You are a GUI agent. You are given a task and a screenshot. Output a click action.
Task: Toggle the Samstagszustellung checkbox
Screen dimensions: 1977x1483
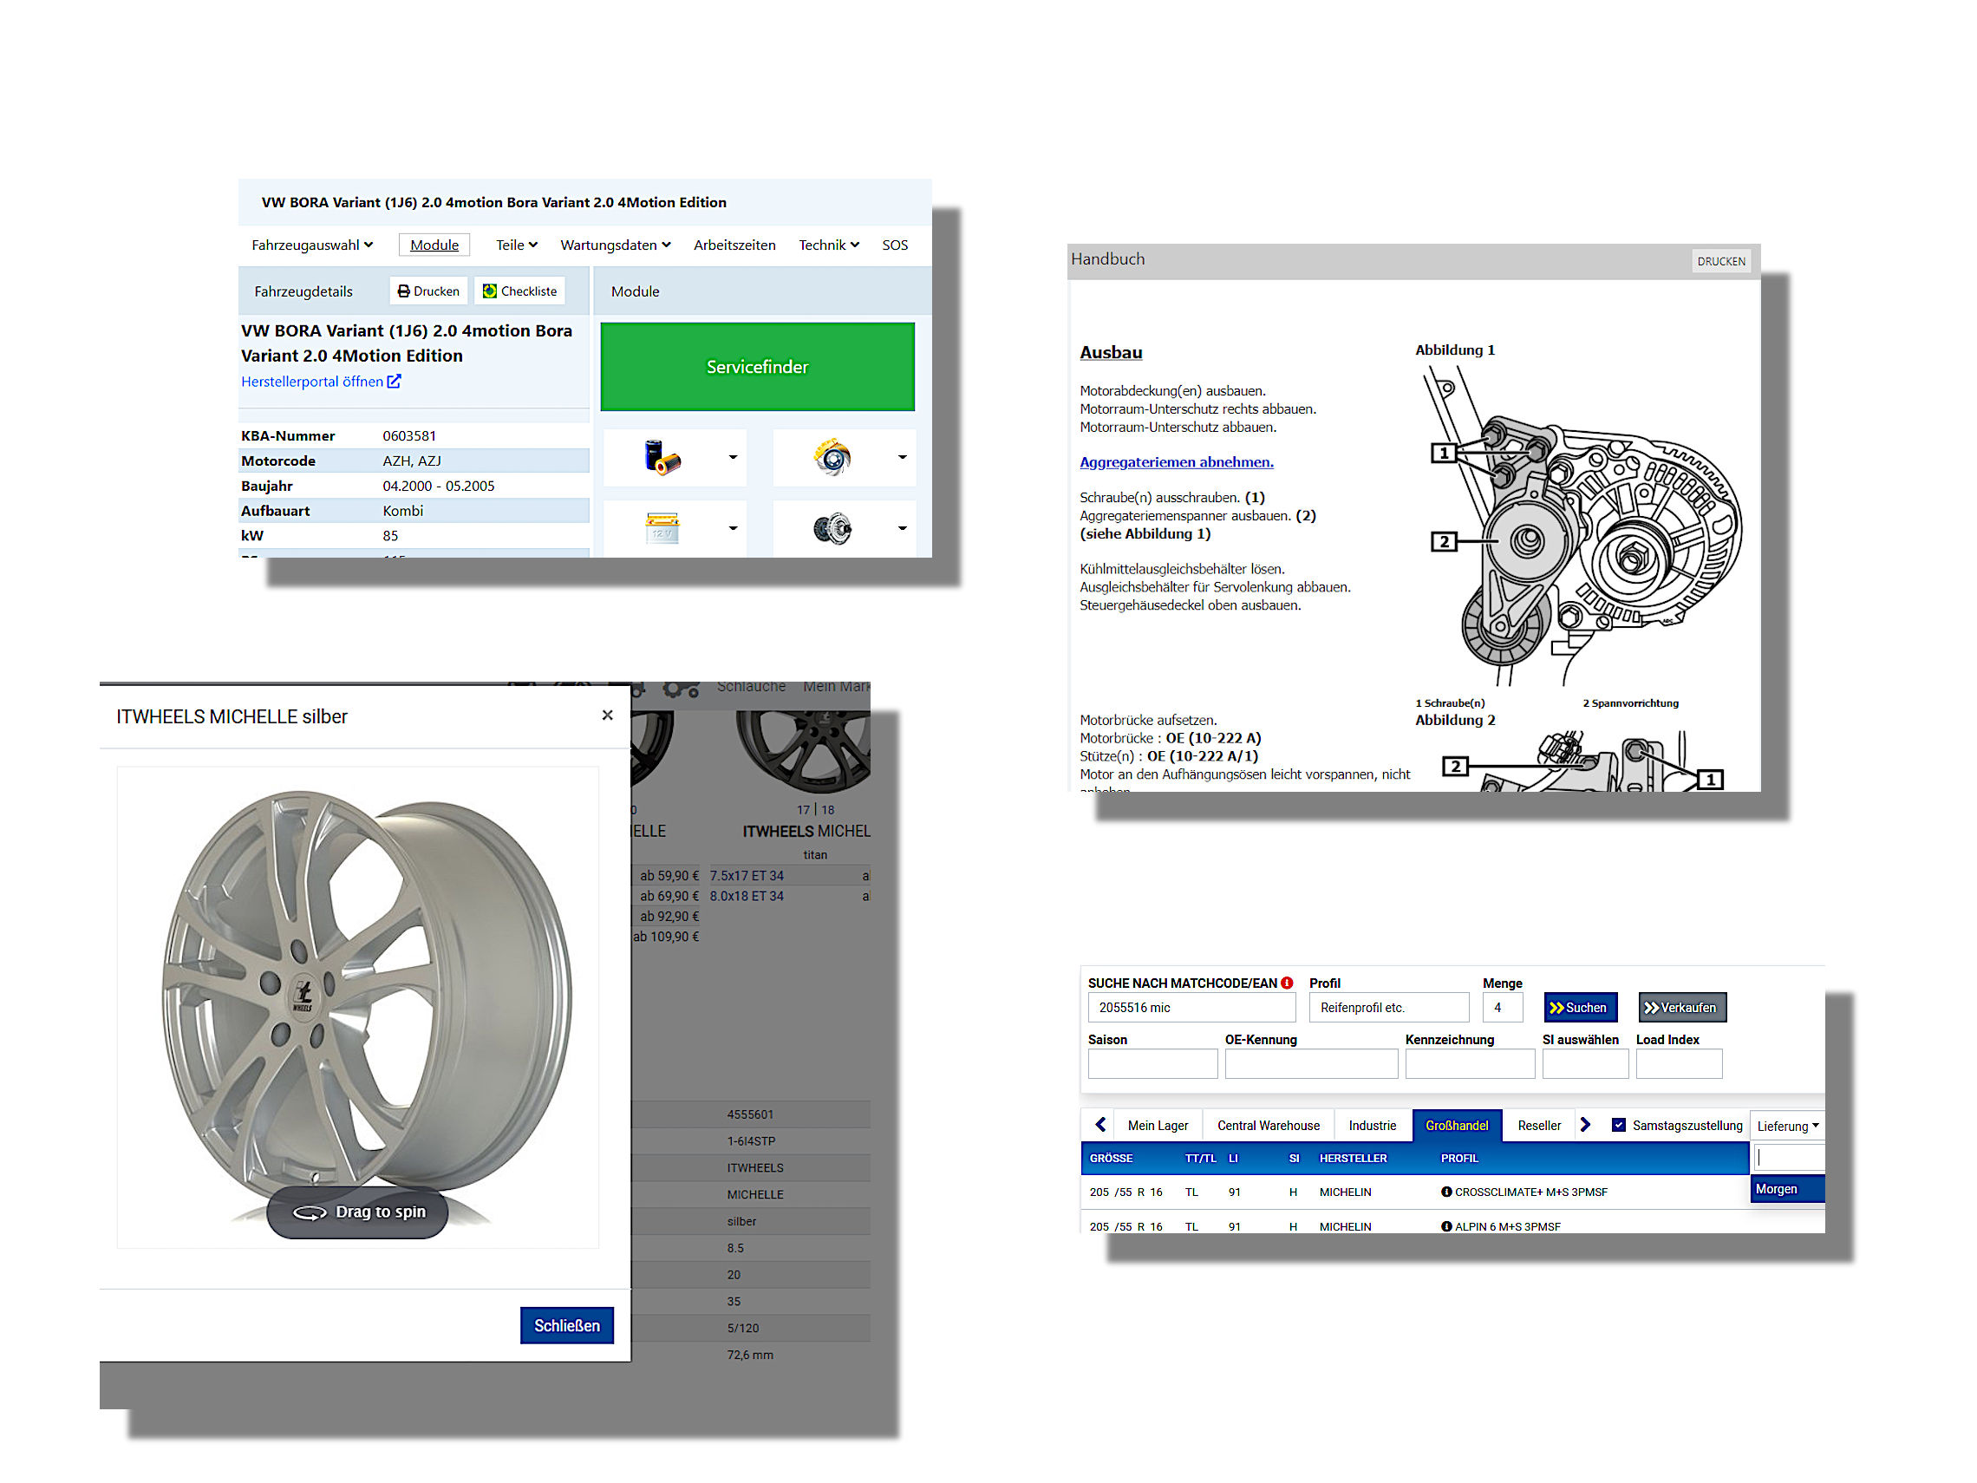click(x=1619, y=1126)
